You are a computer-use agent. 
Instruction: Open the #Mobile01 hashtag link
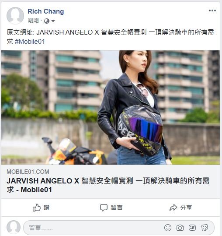(30, 42)
